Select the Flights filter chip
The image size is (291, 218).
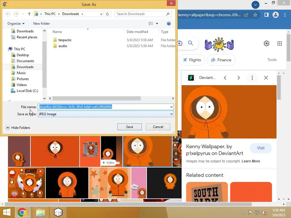tap(192, 60)
